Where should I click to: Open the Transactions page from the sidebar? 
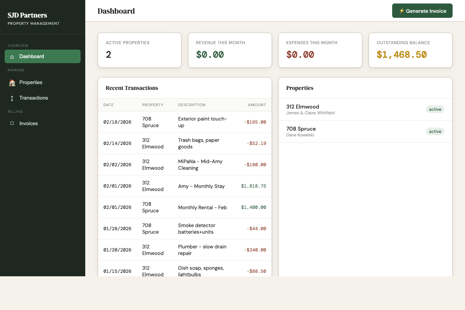click(34, 98)
